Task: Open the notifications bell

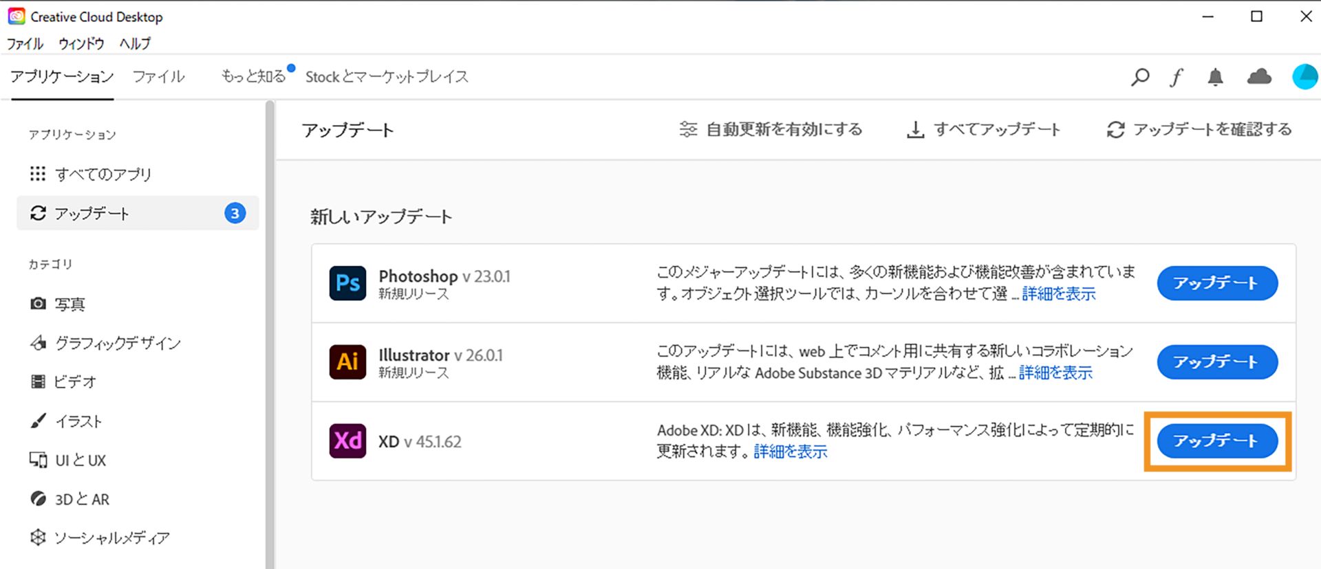Action: (1216, 76)
